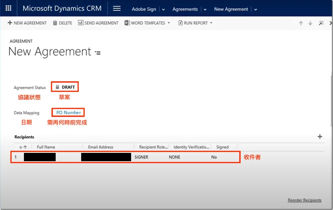This screenshot has height=210, width=333.
Task: Click the No value under Signed
Action: 214,157
